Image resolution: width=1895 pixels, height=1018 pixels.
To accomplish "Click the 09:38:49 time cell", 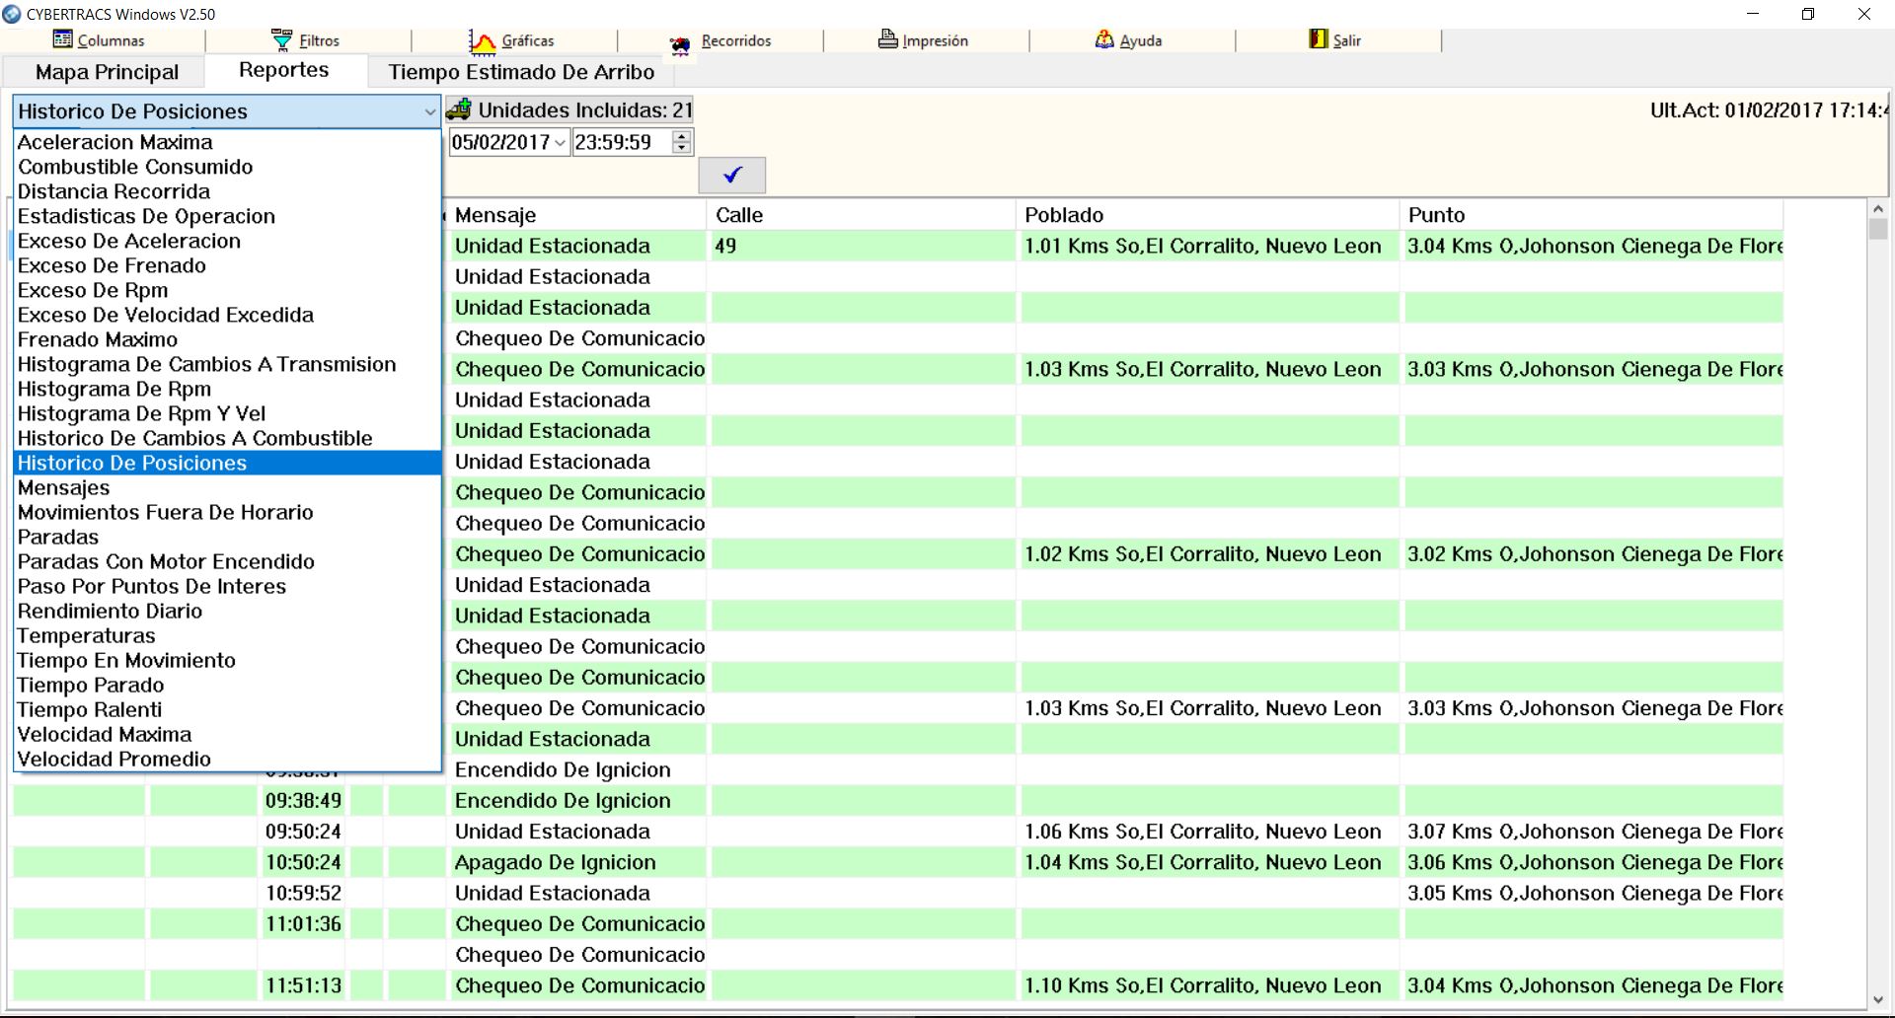I will coord(303,801).
